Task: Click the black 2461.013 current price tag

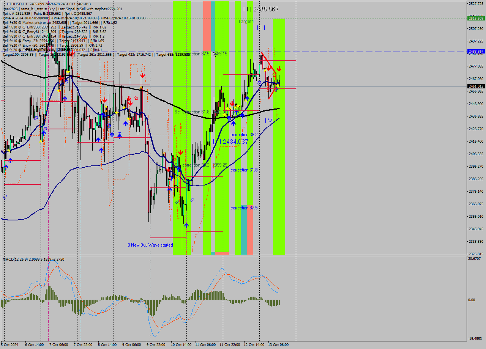Action: (x=476, y=86)
